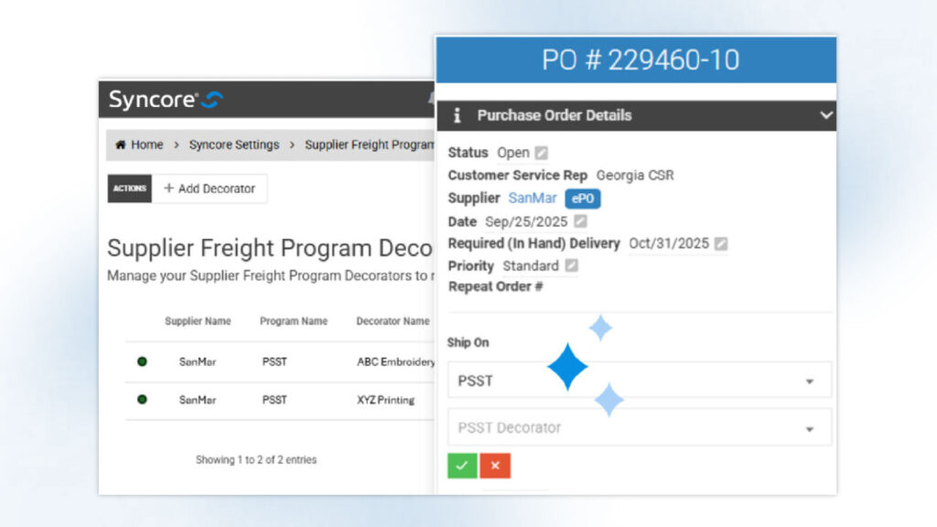Click the edit icon next to Priority Standard
This screenshot has width=937, height=527.
[x=571, y=265]
